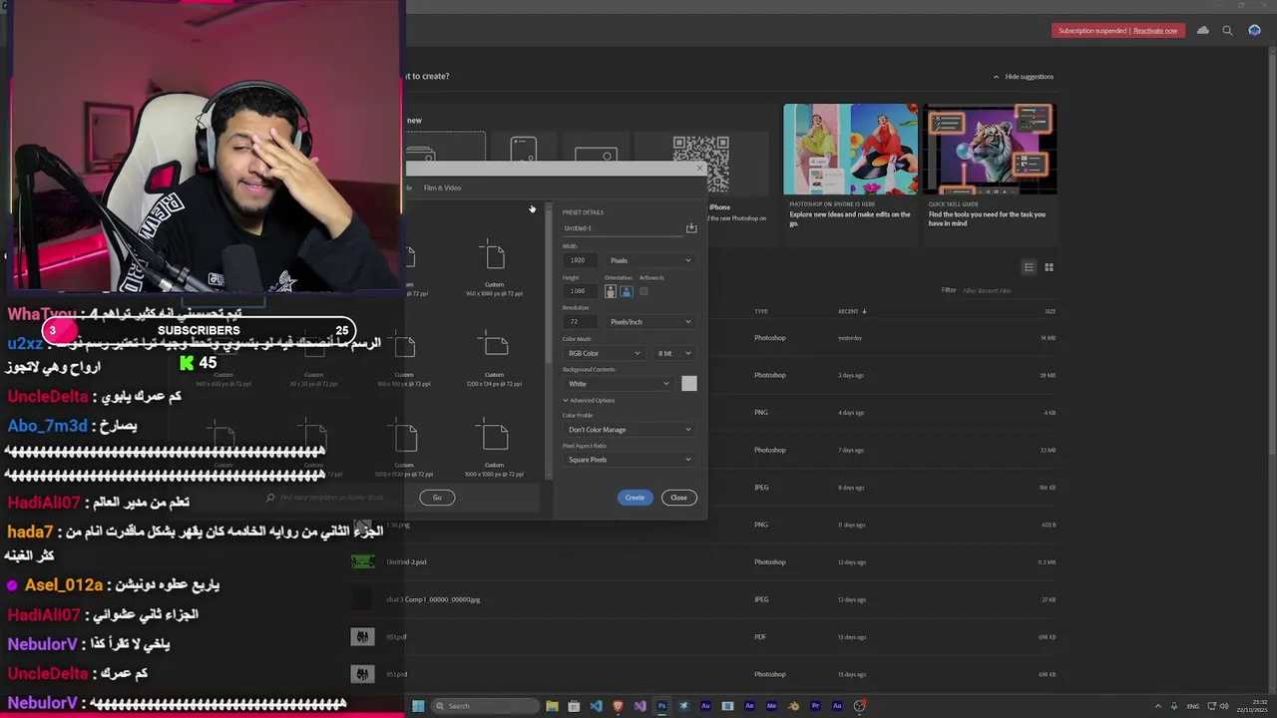The width and height of the screenshot is (1277, 718).
Task: Open Background Contents White dropdown
Action: [x=619, y=384]
